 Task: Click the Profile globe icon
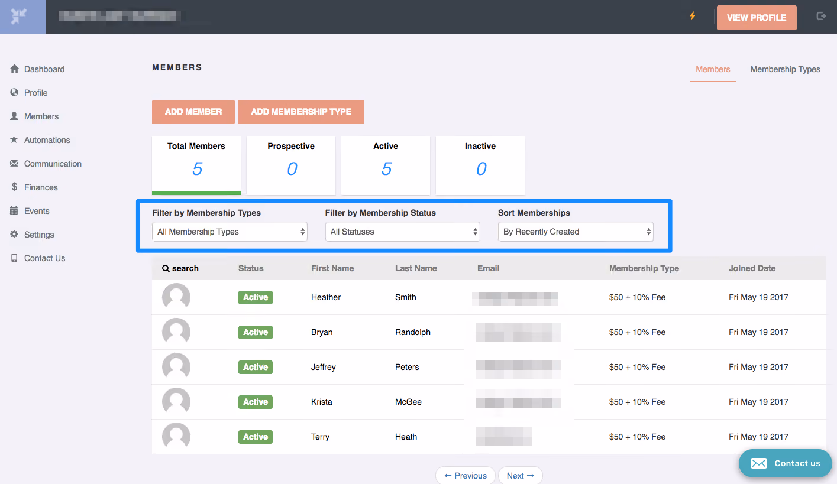click(15, 92)
